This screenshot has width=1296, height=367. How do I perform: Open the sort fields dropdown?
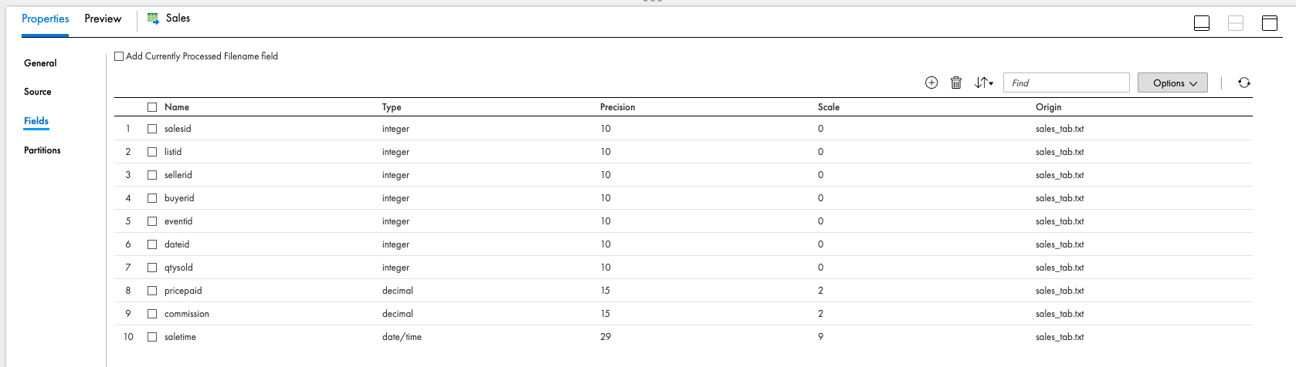[x=983, y=82]
